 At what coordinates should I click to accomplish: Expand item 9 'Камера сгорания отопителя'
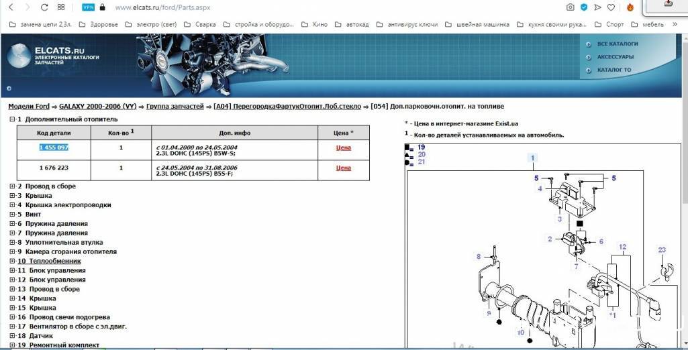click(11, 252)
